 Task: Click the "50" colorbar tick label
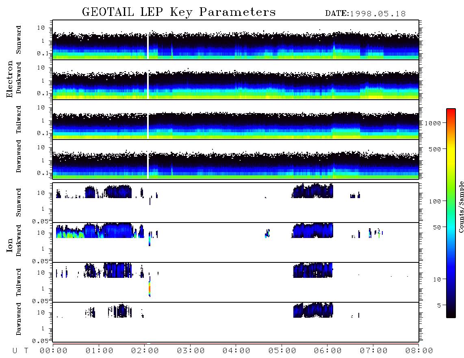437,227
